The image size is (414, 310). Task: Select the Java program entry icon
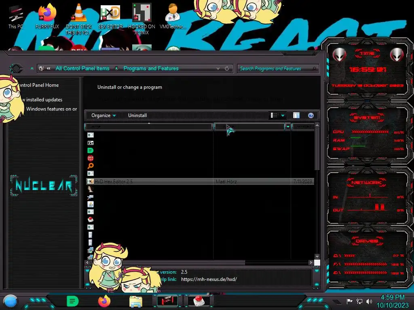point(90,204)
